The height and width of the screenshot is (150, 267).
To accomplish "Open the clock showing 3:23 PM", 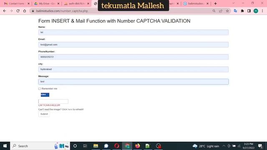I will pyautogui.click(x=249, y=146).
